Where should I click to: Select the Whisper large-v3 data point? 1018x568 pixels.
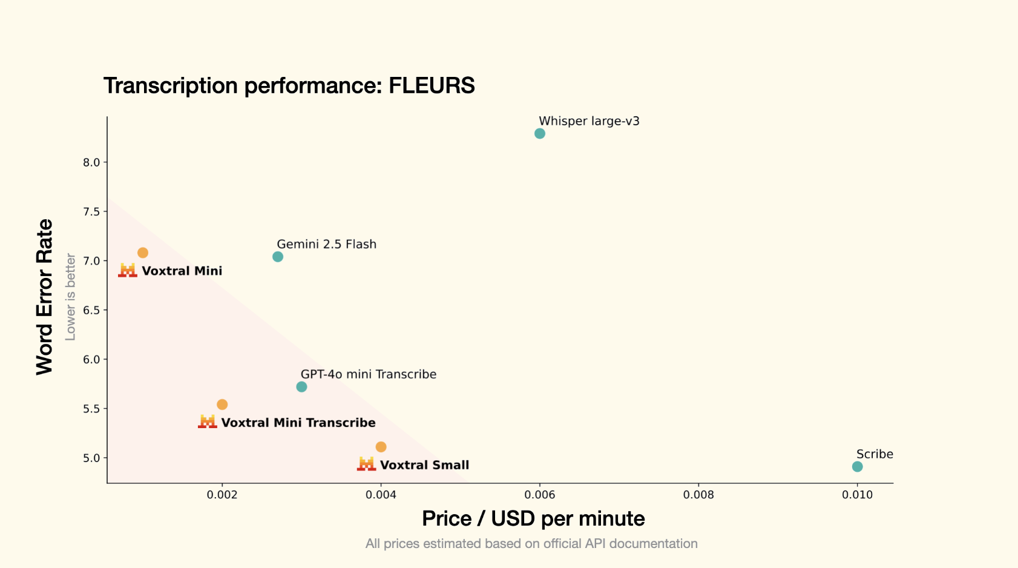540,134
